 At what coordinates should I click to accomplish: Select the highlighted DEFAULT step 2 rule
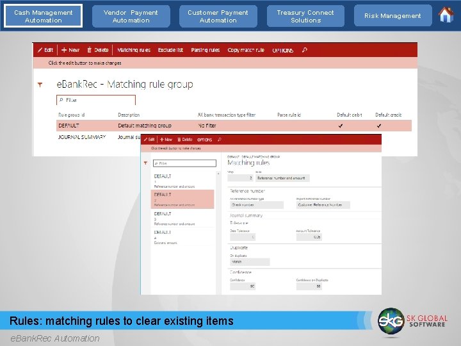click(x=182, y=199)
